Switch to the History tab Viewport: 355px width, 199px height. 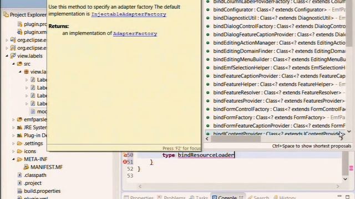tap(285, 197)
